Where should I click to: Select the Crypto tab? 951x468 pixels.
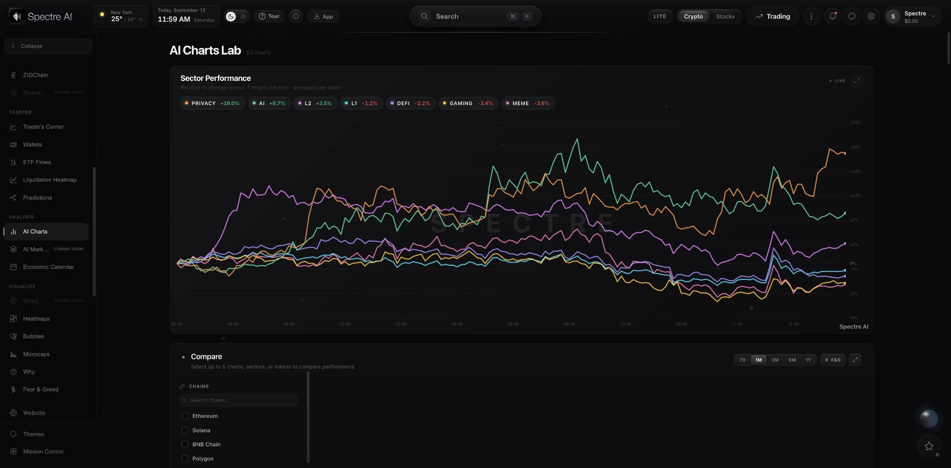coord(693,16)
